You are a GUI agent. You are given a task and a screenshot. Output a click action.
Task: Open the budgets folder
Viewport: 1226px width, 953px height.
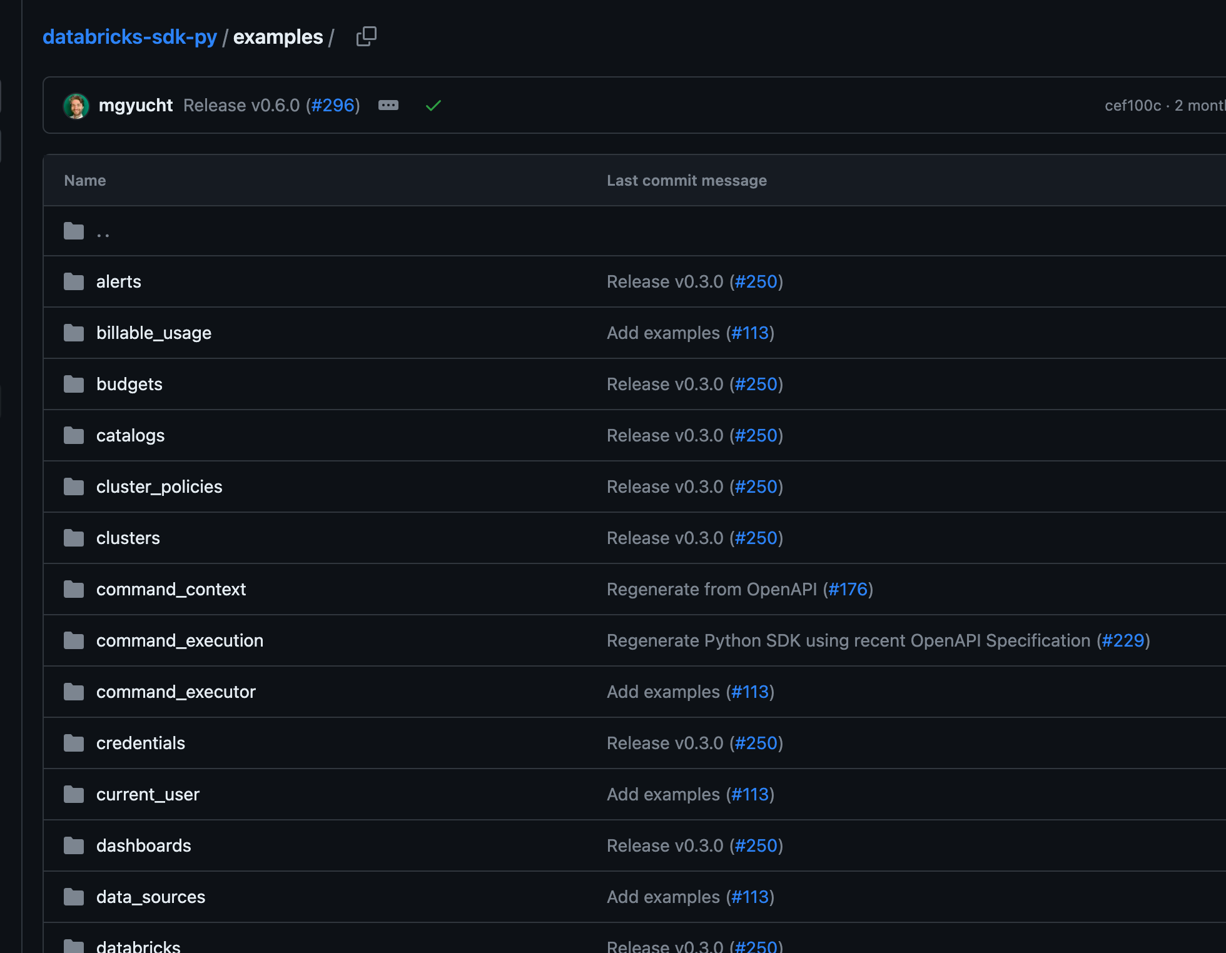(x=129, y=384)
